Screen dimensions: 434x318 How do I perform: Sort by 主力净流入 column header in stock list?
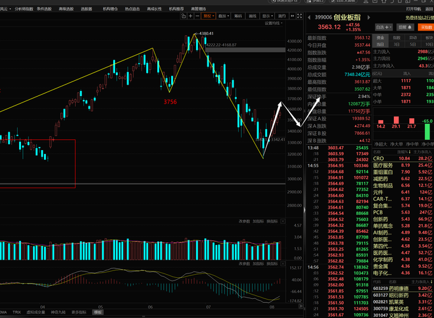point(421,282)
